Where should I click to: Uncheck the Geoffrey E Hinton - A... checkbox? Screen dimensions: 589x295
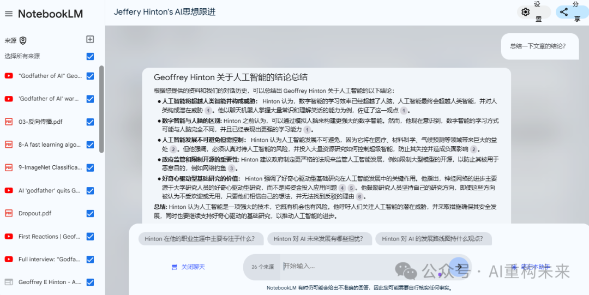90,282
